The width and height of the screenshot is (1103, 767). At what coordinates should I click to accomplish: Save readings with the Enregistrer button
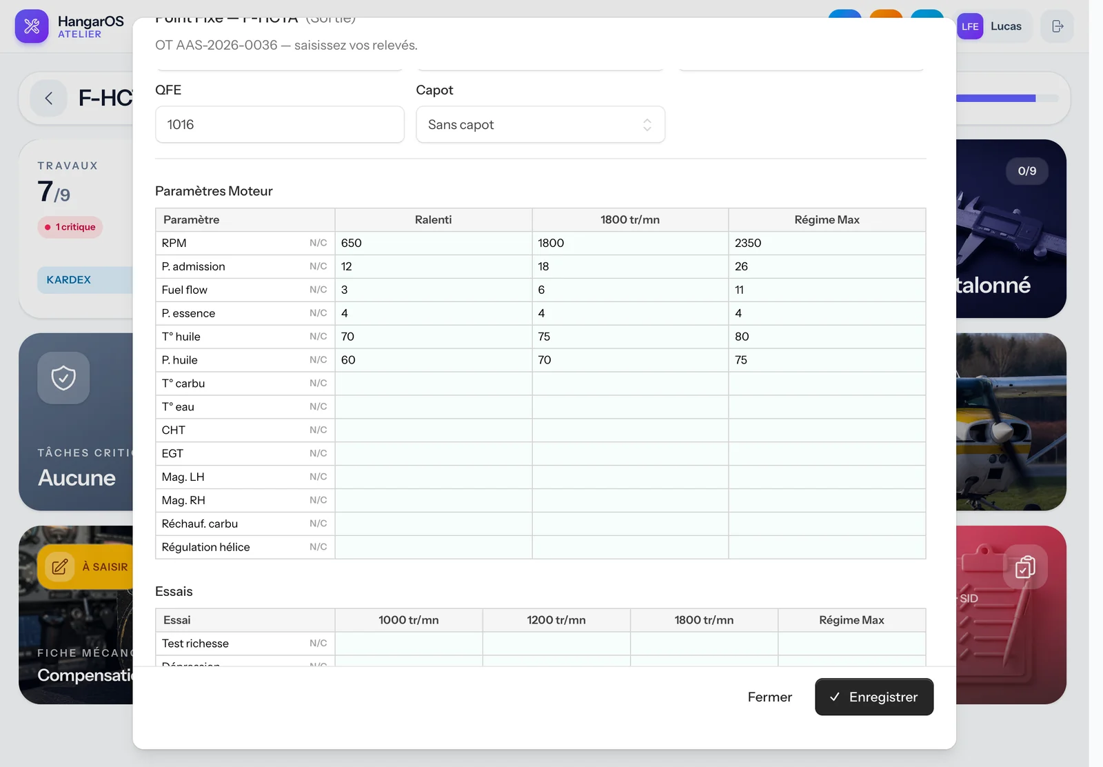(874, 697)
